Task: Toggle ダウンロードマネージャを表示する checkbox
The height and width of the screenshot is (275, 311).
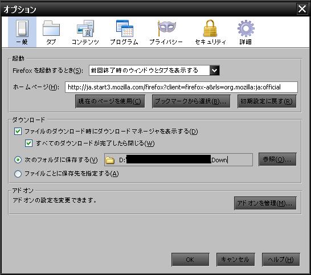Action: (x=18, y=132)
